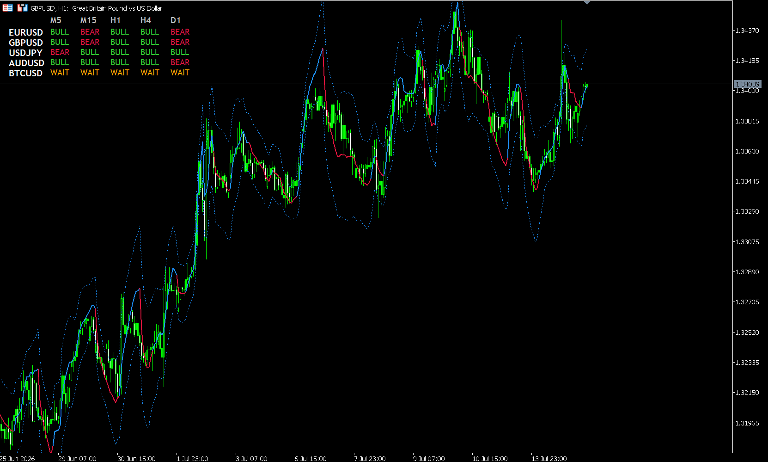Click the GBPUSD BULL signal under H4

pos(150,42)
